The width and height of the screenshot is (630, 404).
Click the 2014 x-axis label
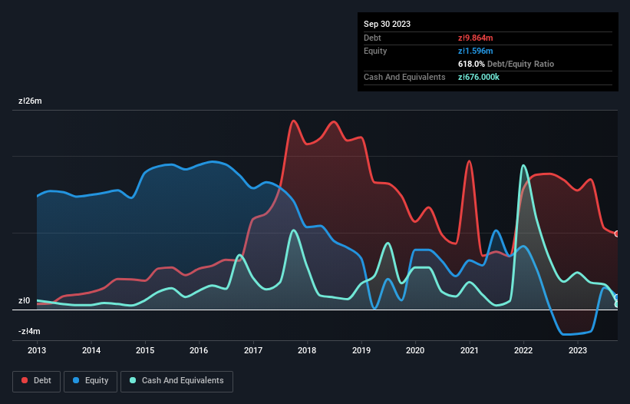coord(91,350)
